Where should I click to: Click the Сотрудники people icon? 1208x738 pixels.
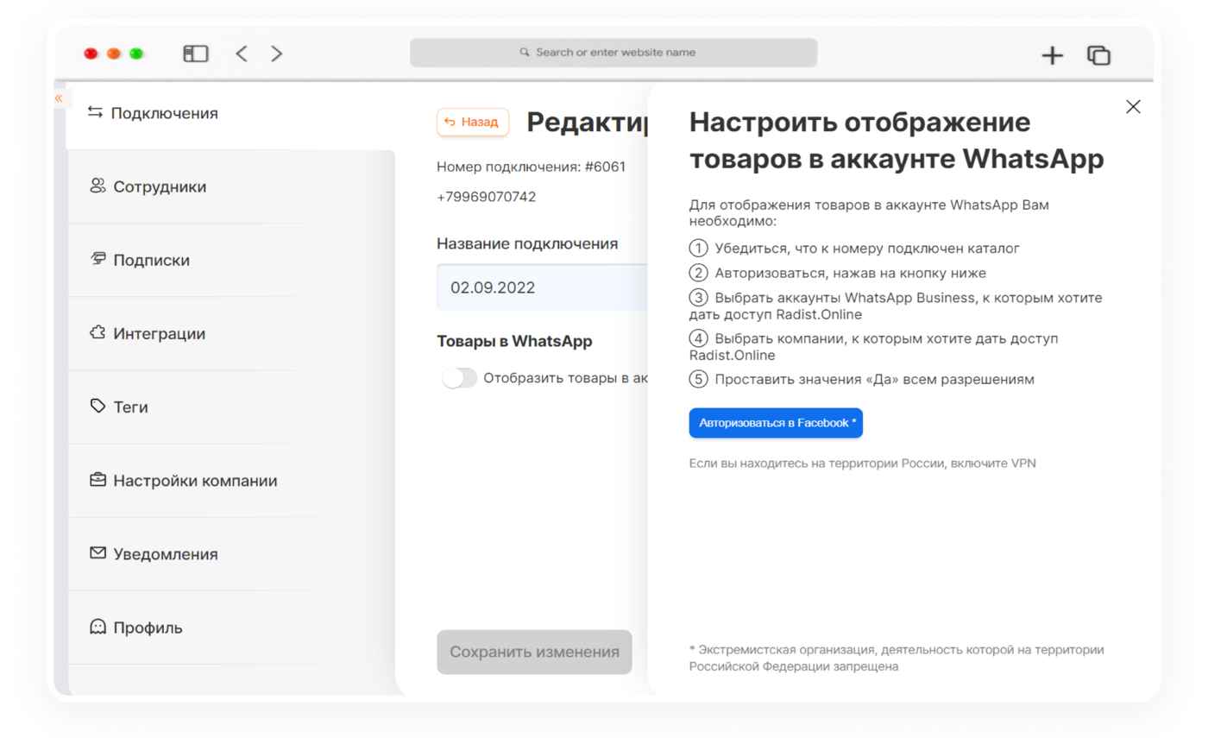(98, 186)
